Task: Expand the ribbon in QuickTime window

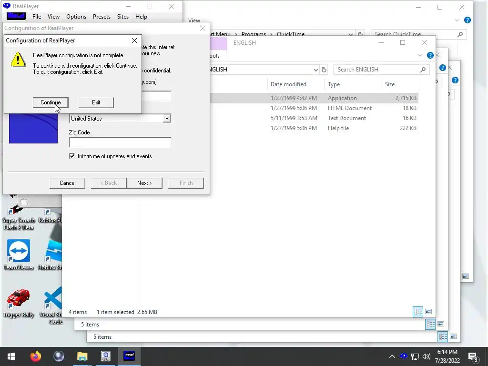Action: point(457,20)
